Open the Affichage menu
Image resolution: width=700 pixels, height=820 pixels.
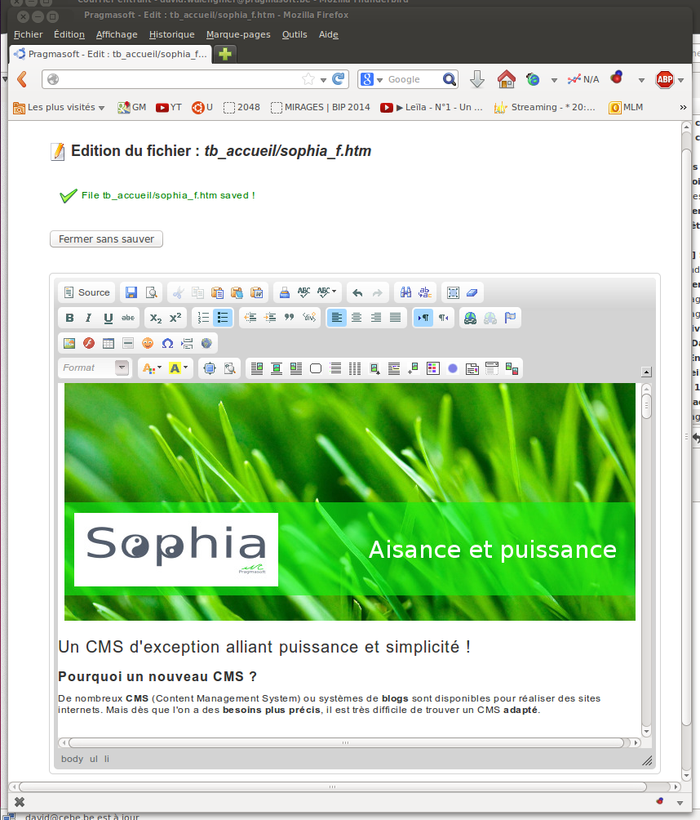117,34
